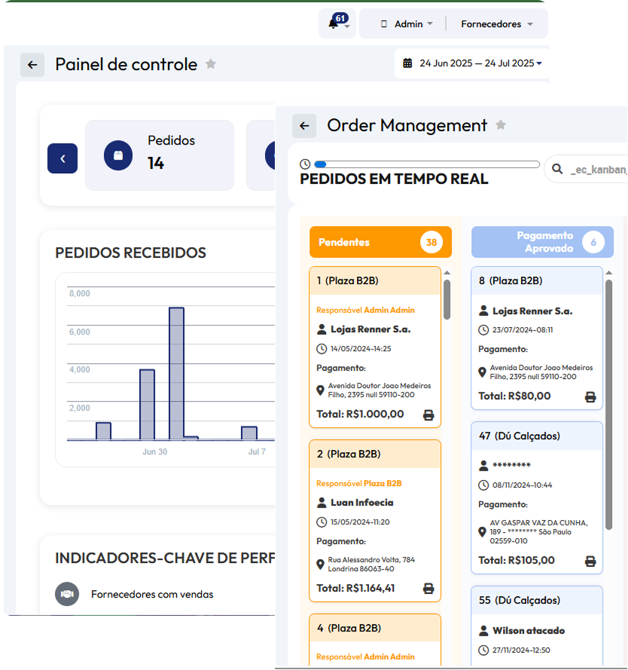628x670 pixels.
Task: Open the date range picker 24 Jun 2025
Action: [x=472, y=63]
